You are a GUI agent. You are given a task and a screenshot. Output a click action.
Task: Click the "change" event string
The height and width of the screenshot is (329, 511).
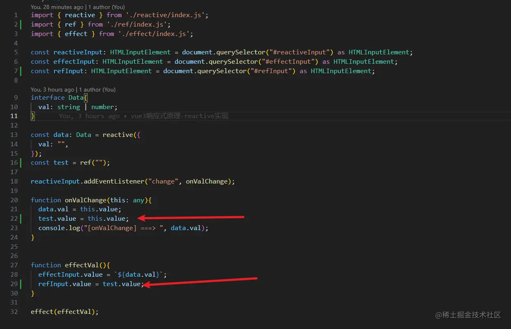click(x=163, y=181)
